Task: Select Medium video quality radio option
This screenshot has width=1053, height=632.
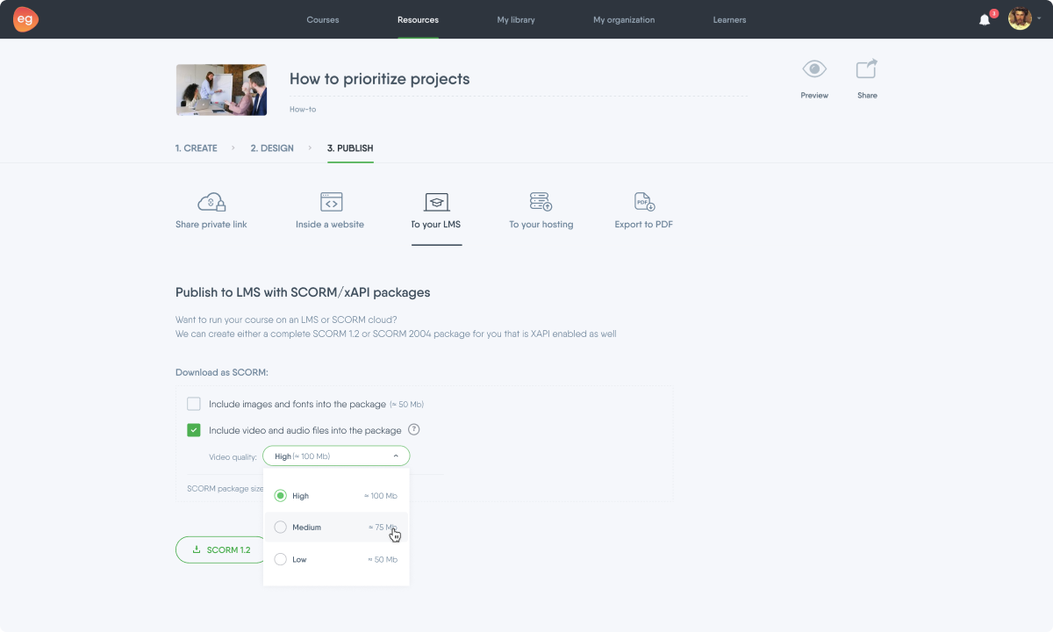Action: coord(281,528)
